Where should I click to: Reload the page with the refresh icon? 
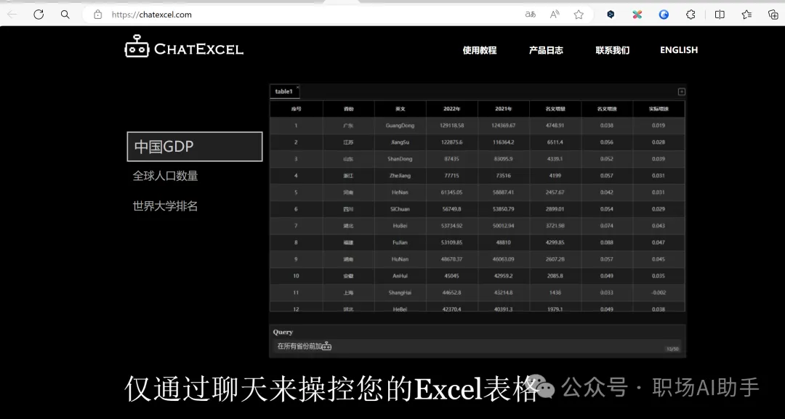39,15
